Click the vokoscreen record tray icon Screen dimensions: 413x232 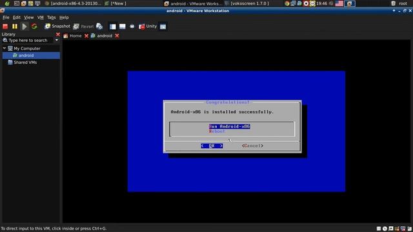pos(306,3)
